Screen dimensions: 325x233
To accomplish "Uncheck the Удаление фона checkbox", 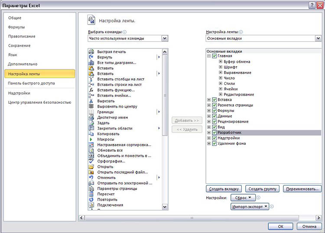I will [214, 144].
